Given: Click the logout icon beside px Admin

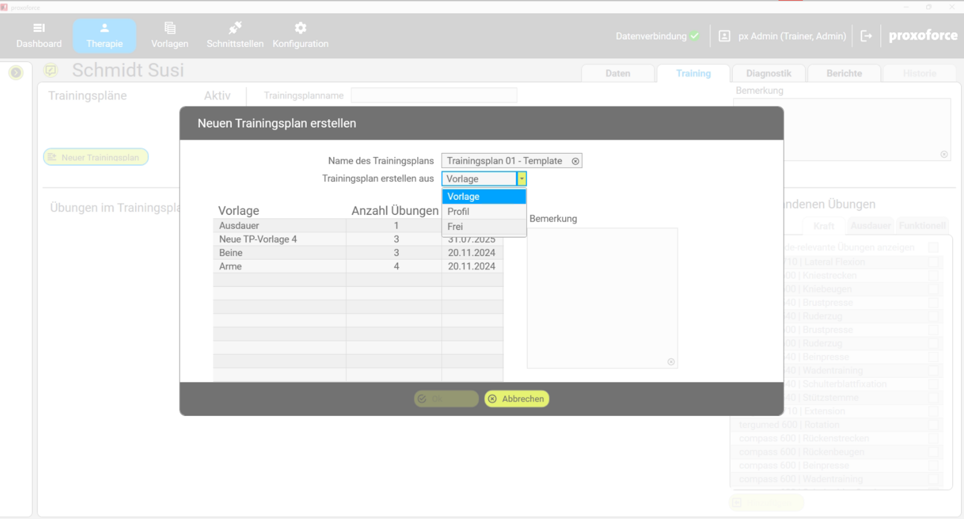Looking at the screenshot, I should tap(866, 36).
